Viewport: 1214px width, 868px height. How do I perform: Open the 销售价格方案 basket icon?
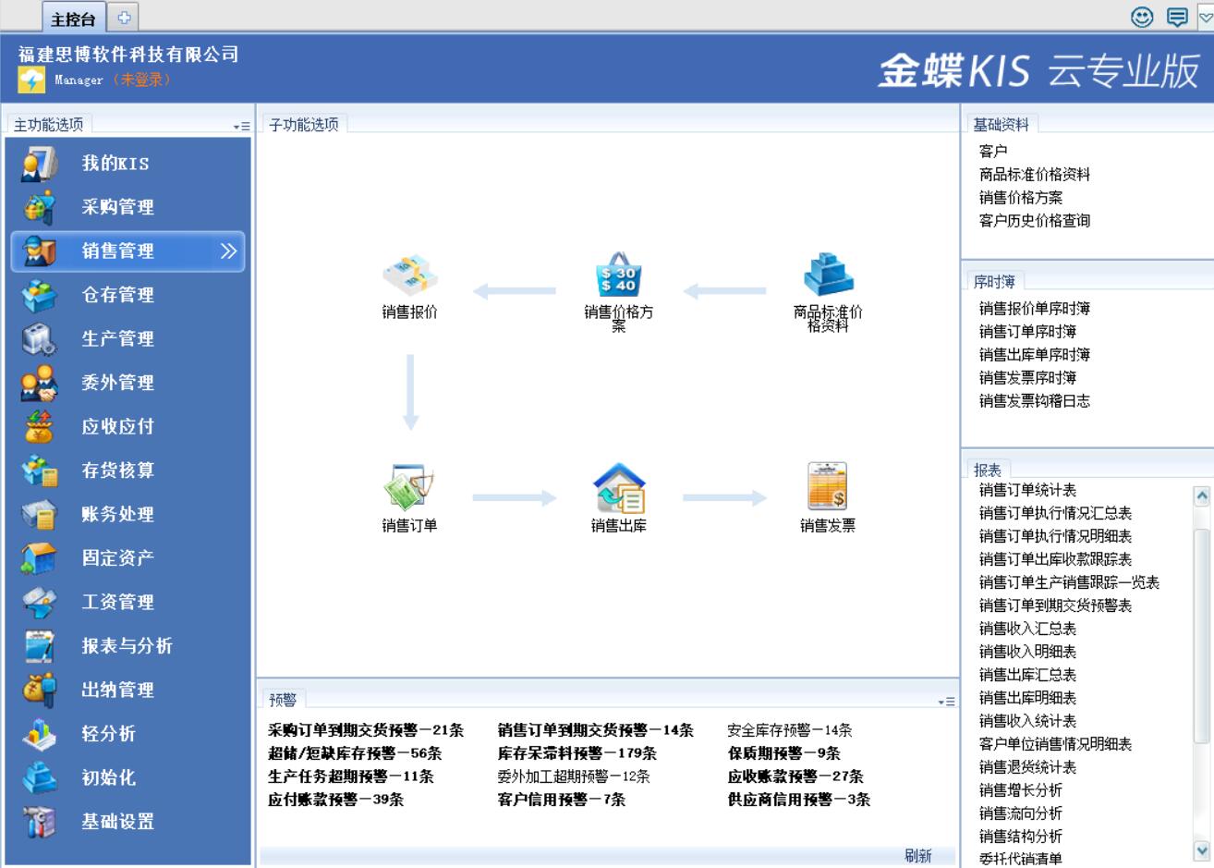(x=618, y=275)
